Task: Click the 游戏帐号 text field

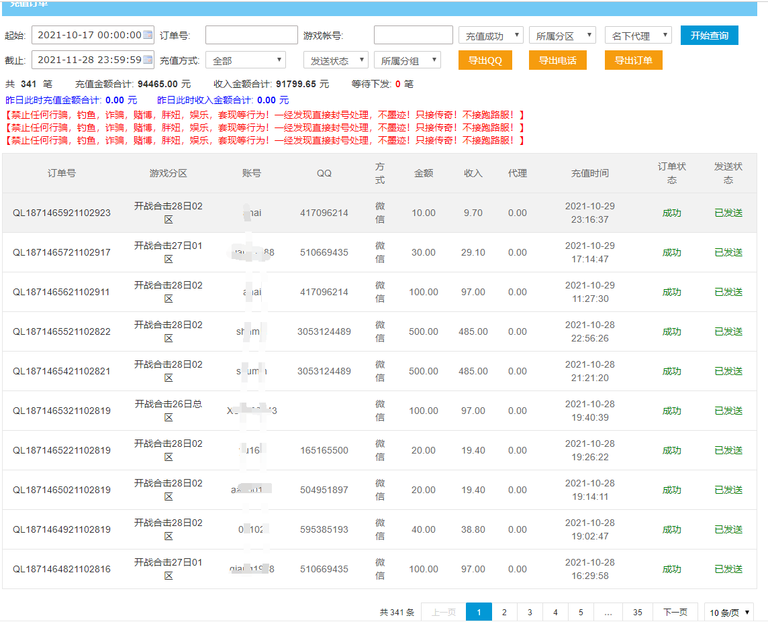Action: coord(413,36)
